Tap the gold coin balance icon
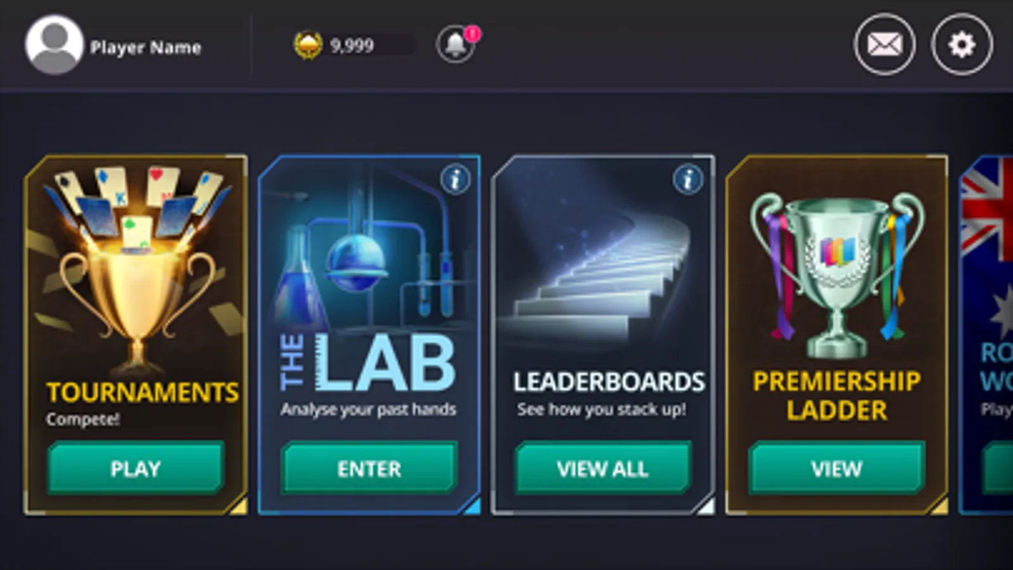This screenshot has width=1013, height=570. pyautogui.click(x=308, y=46)
